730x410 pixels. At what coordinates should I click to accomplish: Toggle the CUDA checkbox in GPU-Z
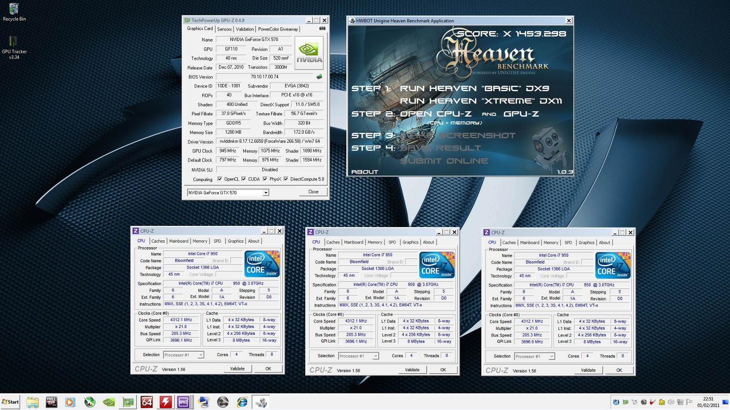point(244,179)
